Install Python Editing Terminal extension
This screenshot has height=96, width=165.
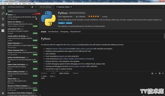[35, 76]
